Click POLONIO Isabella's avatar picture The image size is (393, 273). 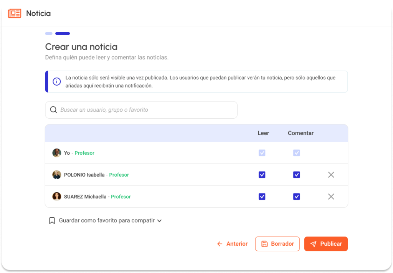tap(57, 175)
